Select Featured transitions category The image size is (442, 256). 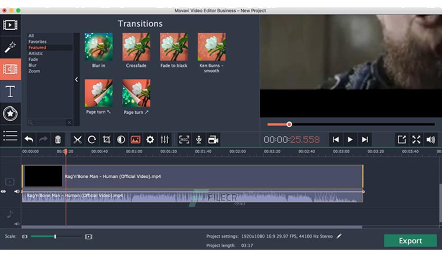coord(37,48)
